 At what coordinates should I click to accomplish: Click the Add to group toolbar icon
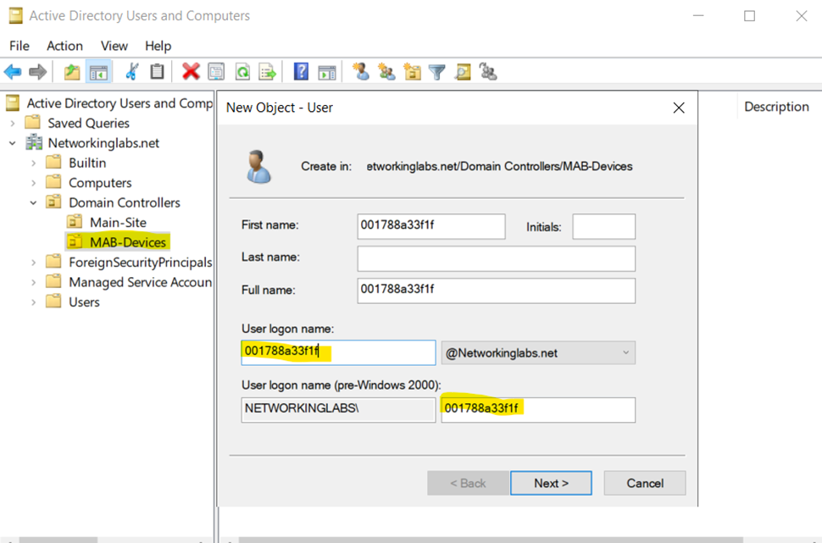488,72
